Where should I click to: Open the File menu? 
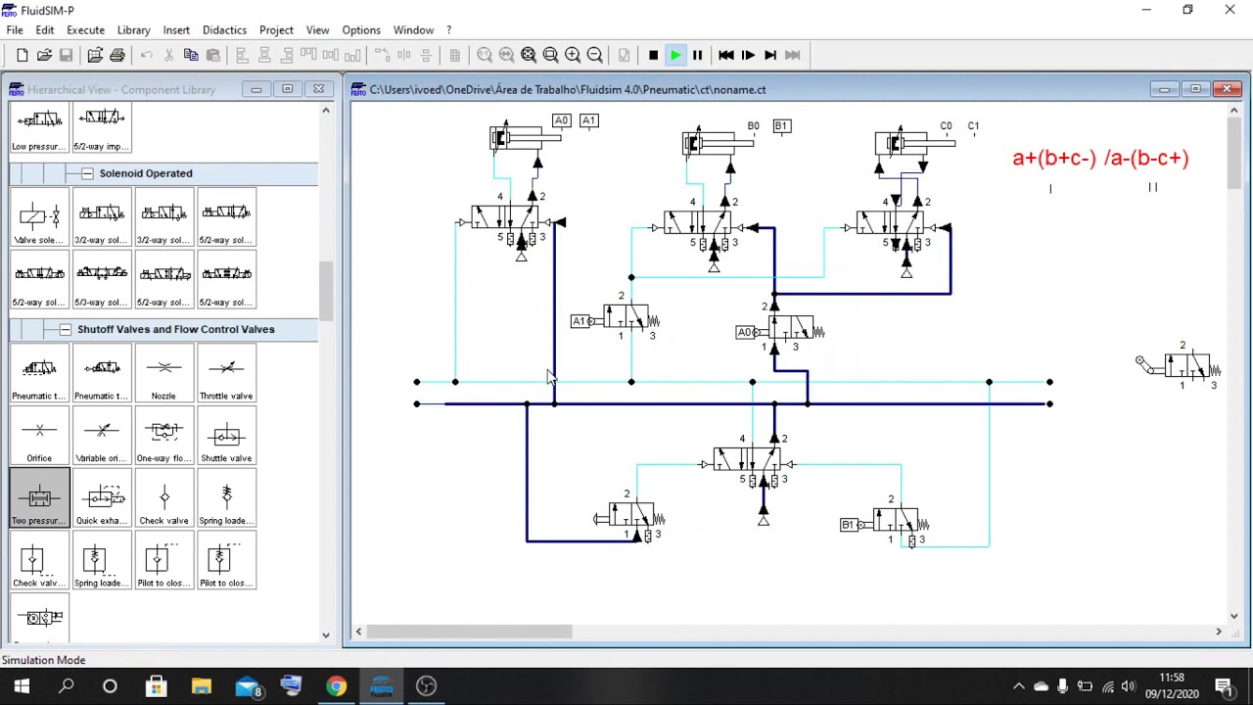pyautogui.click(x=15, y=30)
